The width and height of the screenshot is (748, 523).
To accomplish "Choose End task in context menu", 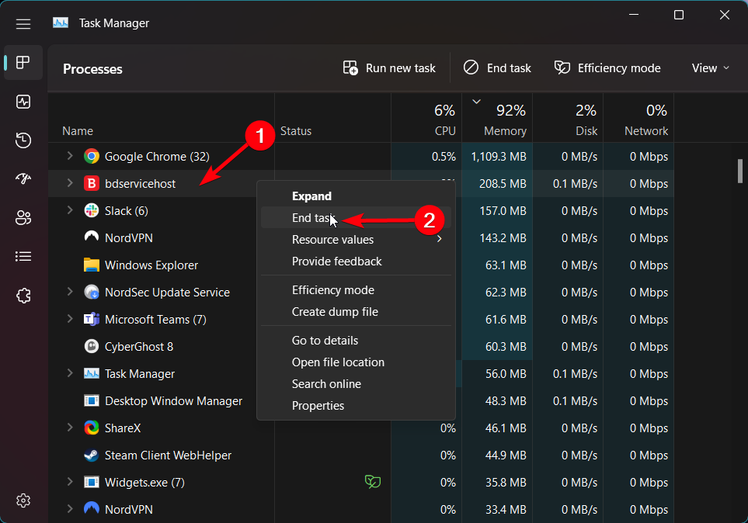I will (x=312, y=218).
